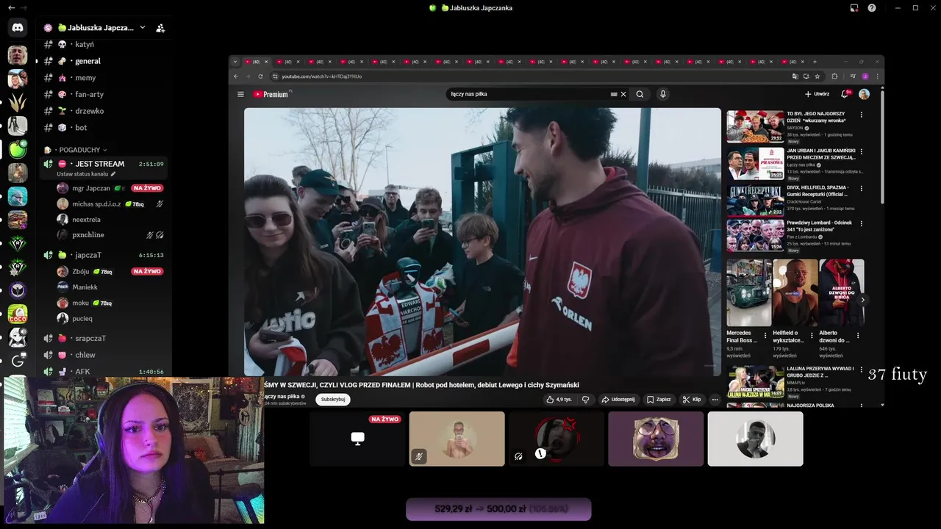
Task: Open DIVIX, HELLFIELD, SPAZMA video thumbnail
Action: (755, 200)
